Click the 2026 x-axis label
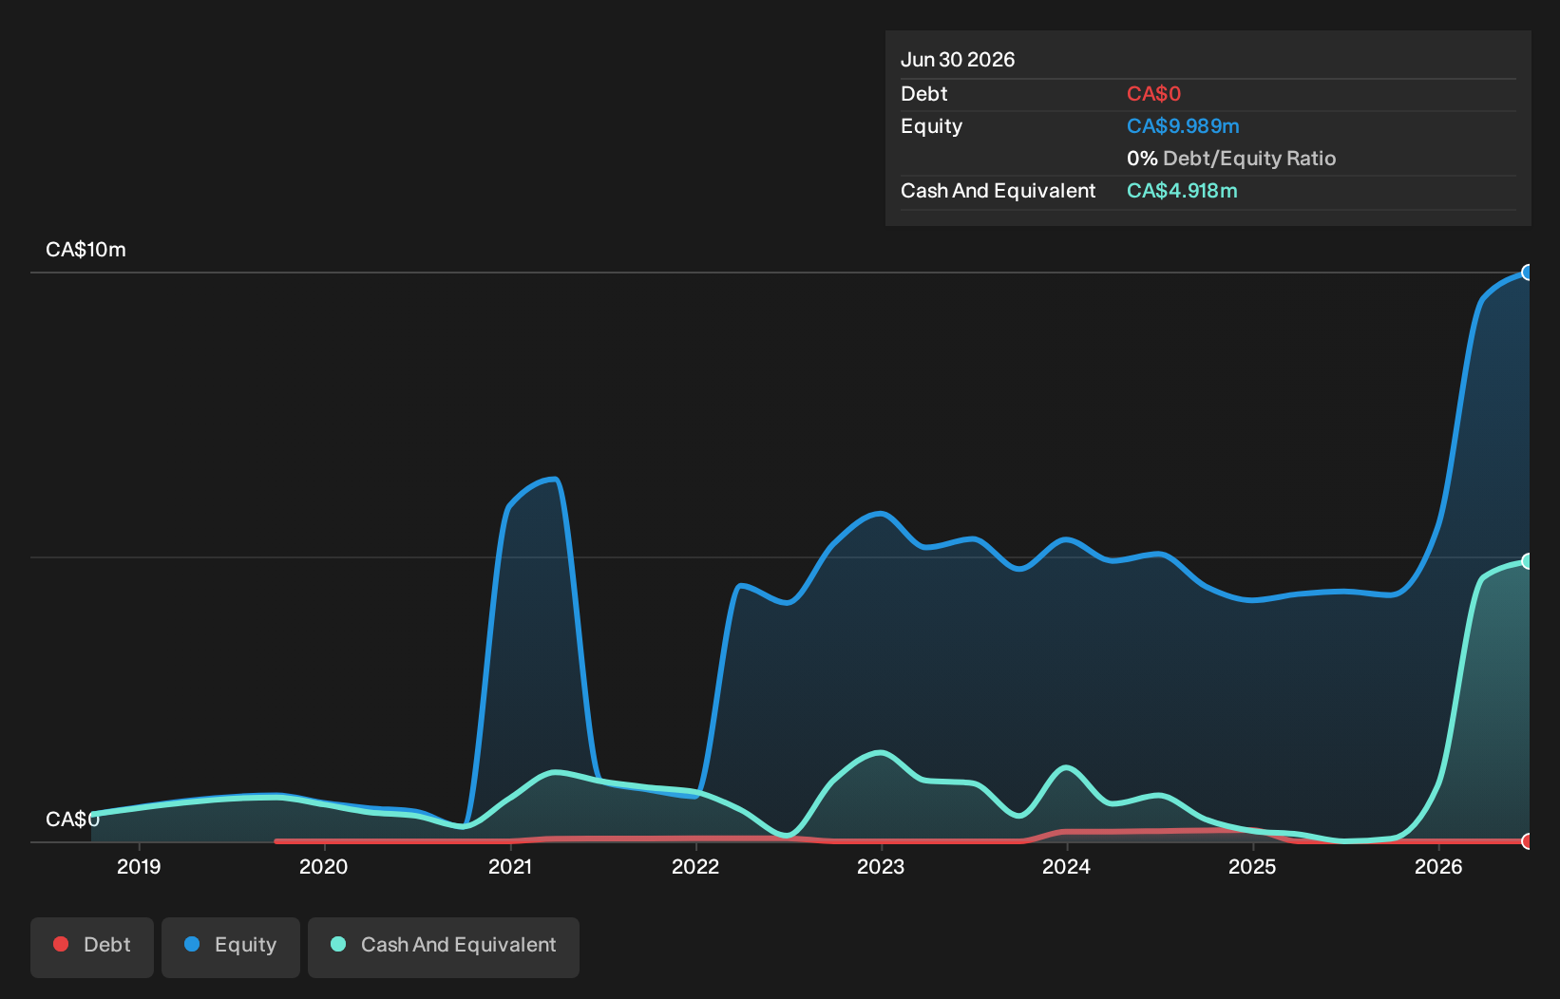Image resolution: width=1560 pixels, height=999 pixels. click(1438, 867)
